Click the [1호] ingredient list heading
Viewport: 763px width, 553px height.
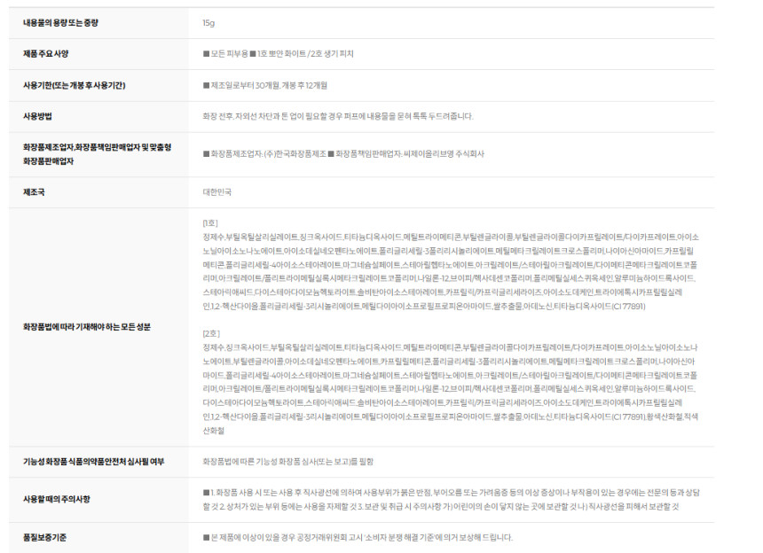(210, 223)
